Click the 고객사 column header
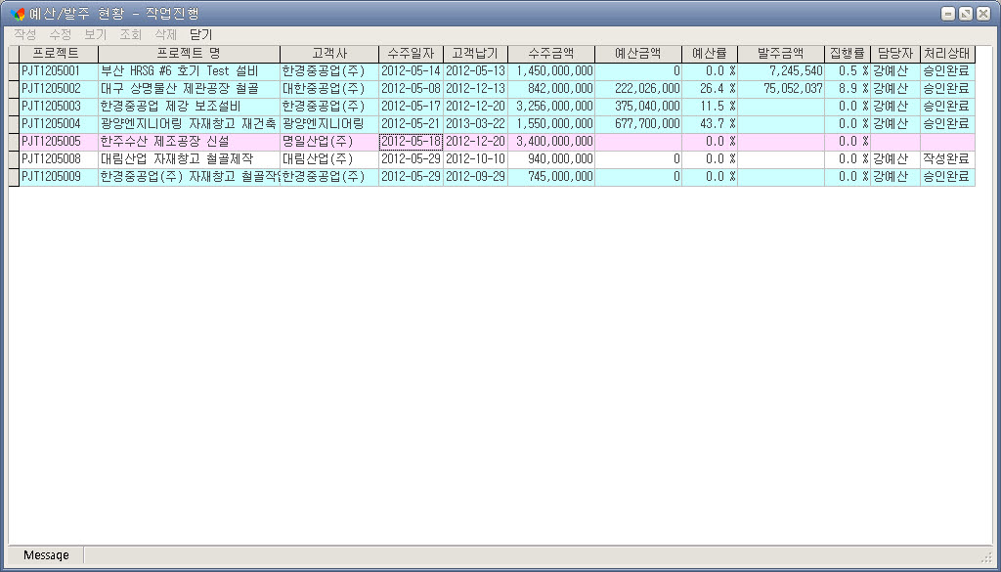Viewport: 1001px width, 572px height. pos(329,54)
